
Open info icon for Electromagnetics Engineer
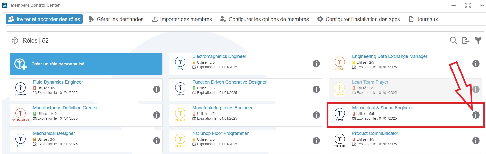(316, 64)
